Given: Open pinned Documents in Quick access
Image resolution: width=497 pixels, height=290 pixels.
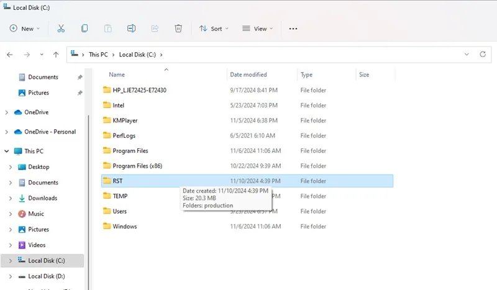Looking at the screenshot, I should 43,77.
